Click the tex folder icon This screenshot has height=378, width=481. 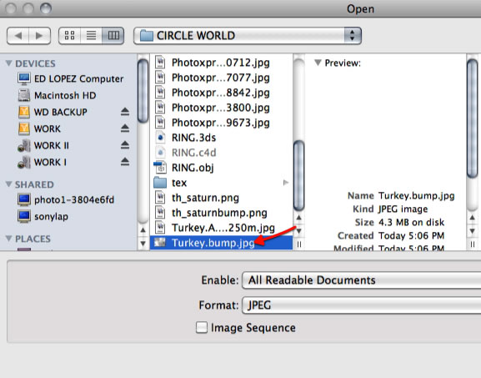[160, 183]
